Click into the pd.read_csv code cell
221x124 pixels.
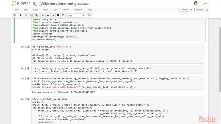[118, 54]
